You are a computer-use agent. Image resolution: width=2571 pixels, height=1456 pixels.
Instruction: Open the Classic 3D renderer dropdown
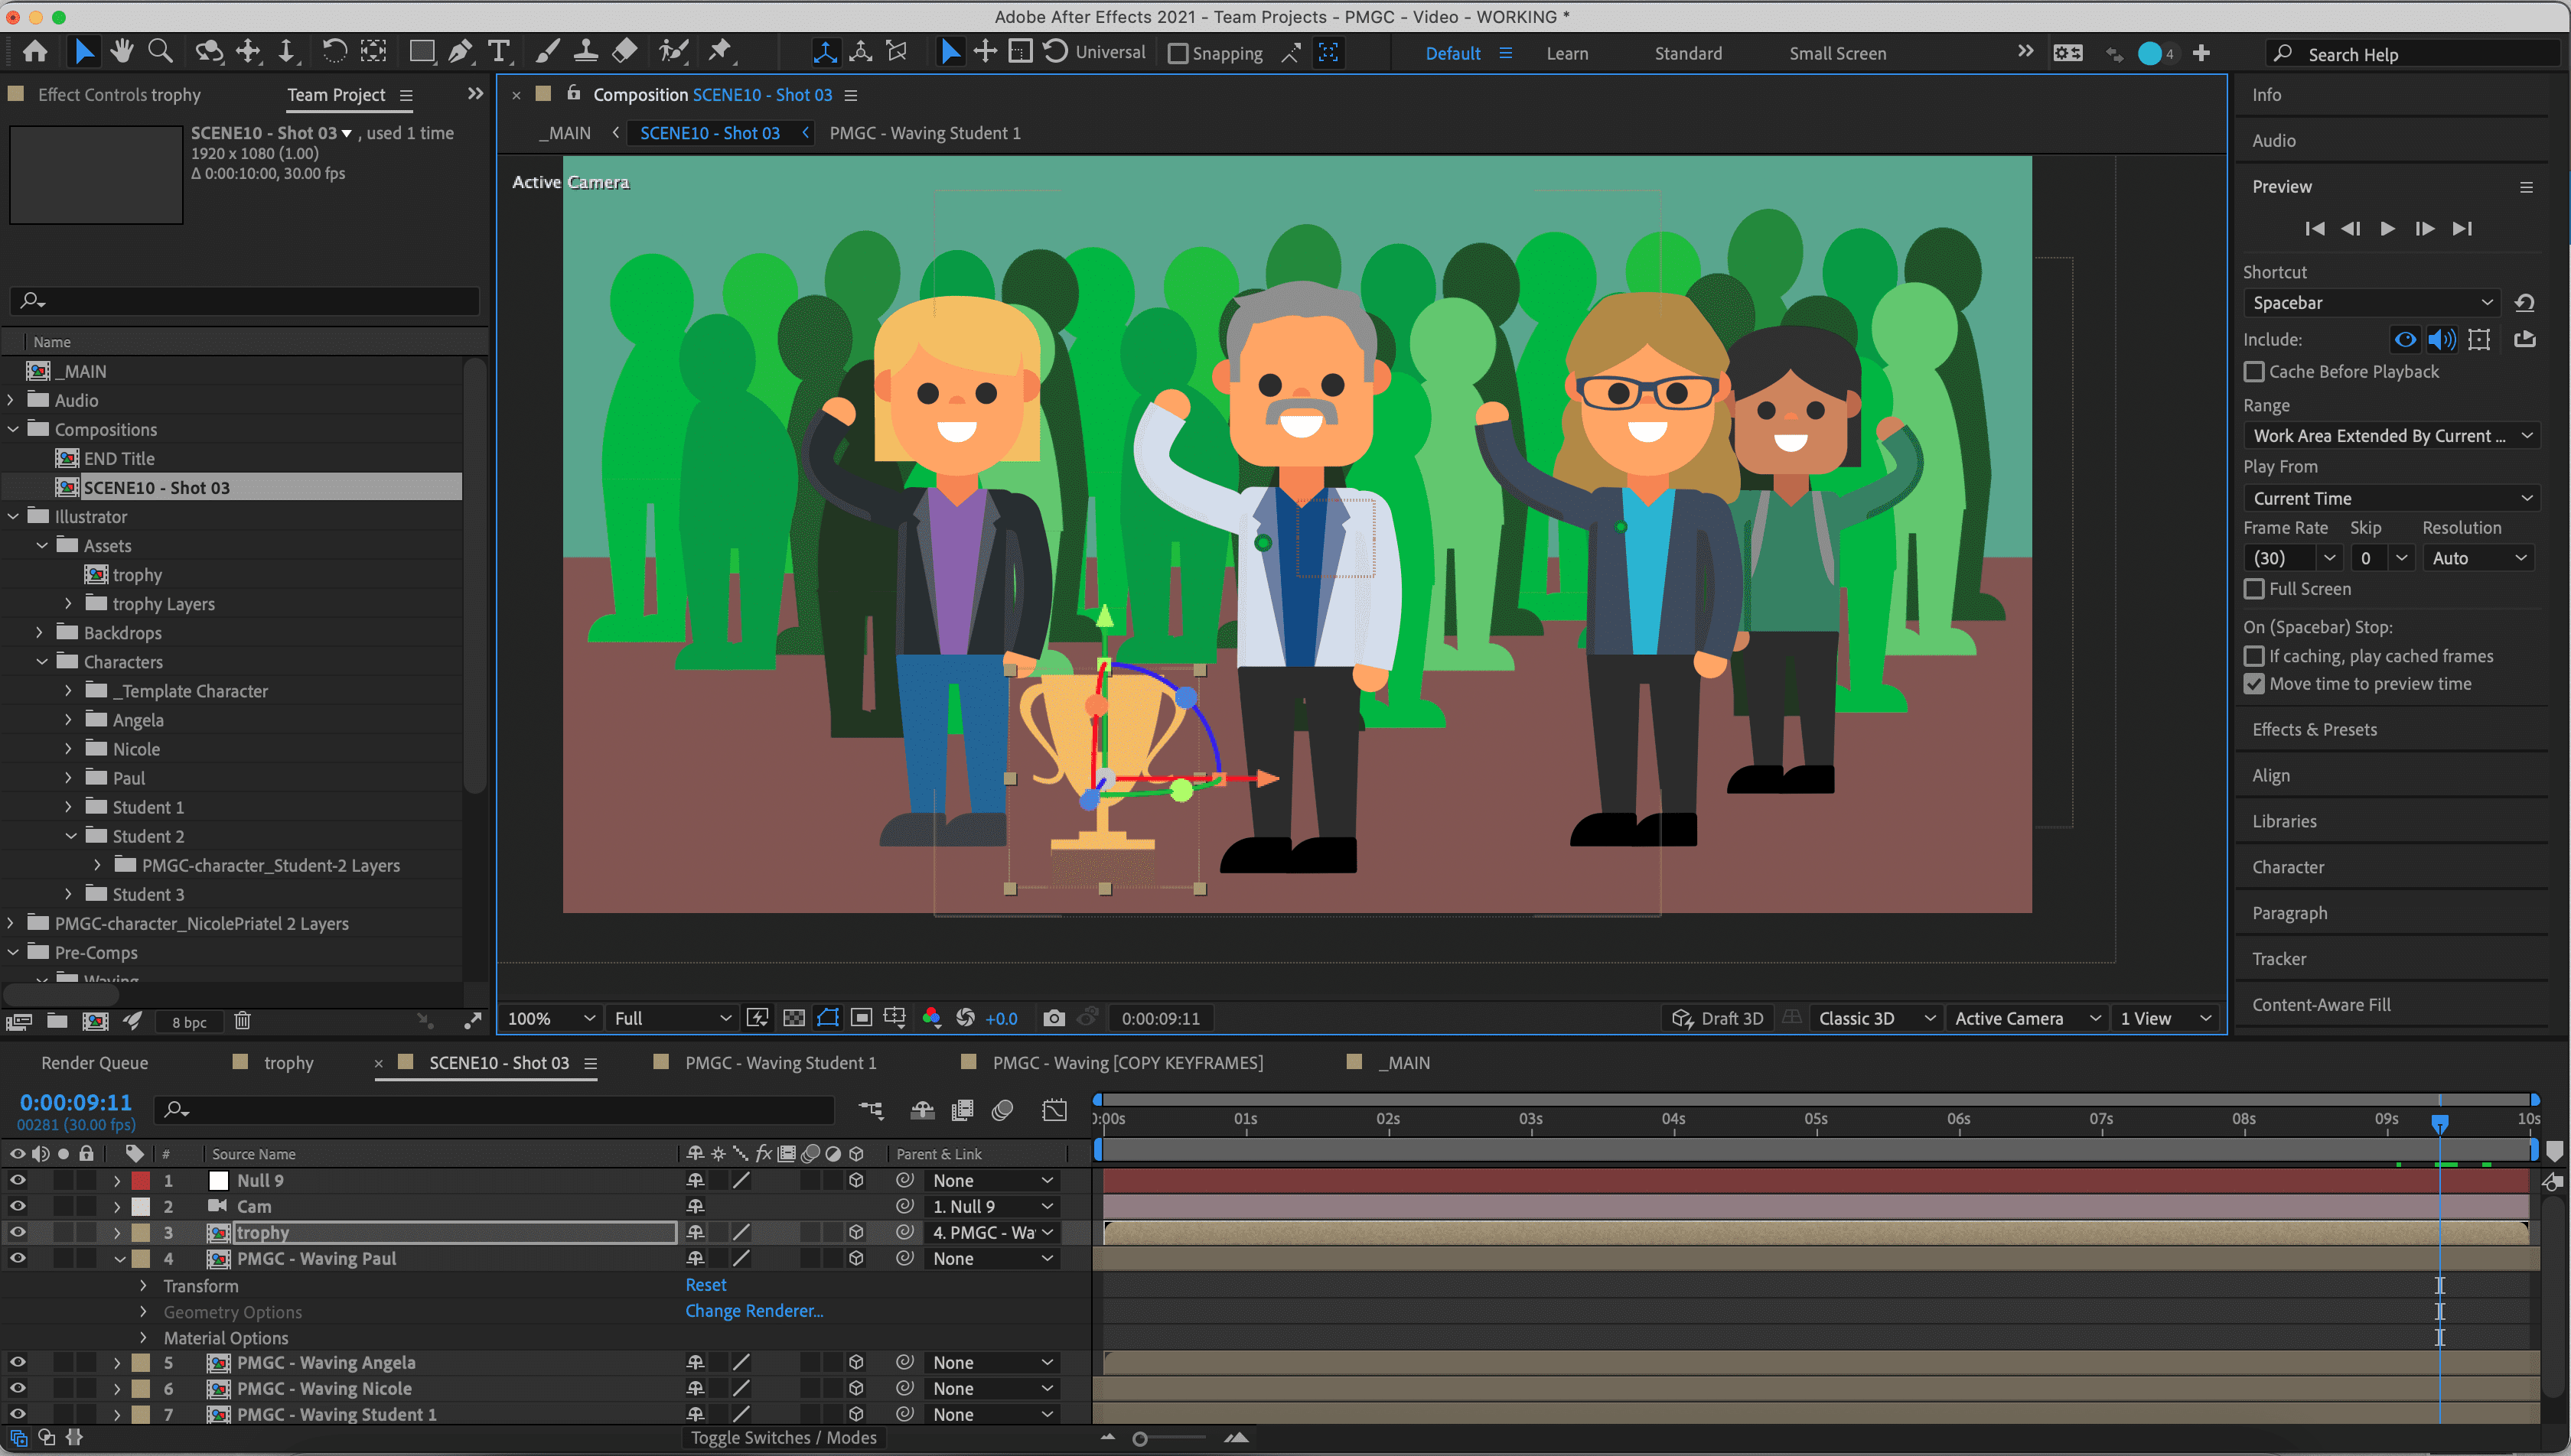tap(1875, 1019)
